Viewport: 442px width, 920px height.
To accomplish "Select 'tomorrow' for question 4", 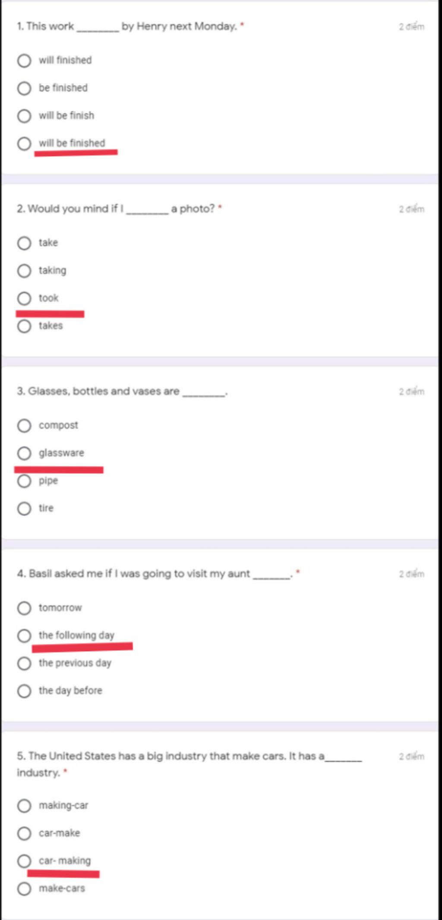I will pos(24,608).
